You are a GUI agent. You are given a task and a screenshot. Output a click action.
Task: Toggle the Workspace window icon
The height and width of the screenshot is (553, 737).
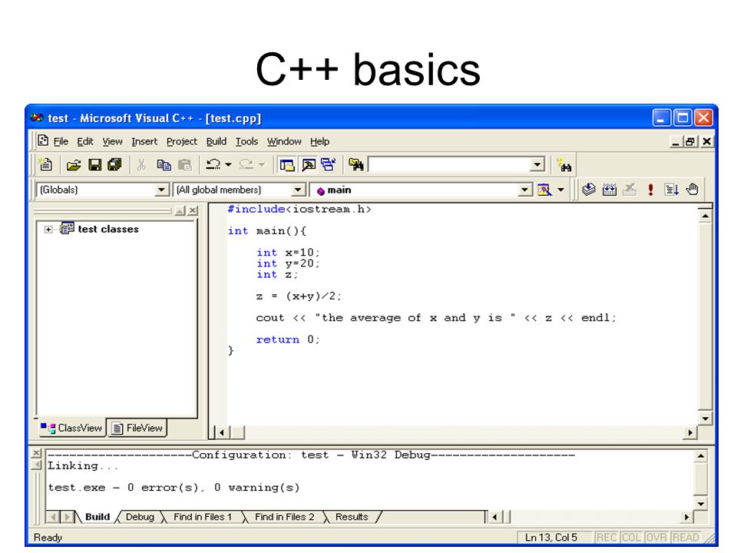coord(286,164)
